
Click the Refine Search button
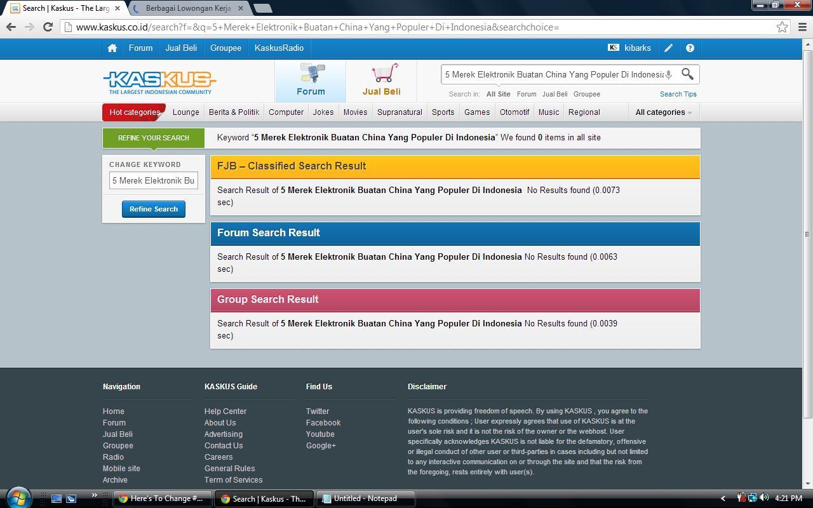click(153, 209)
